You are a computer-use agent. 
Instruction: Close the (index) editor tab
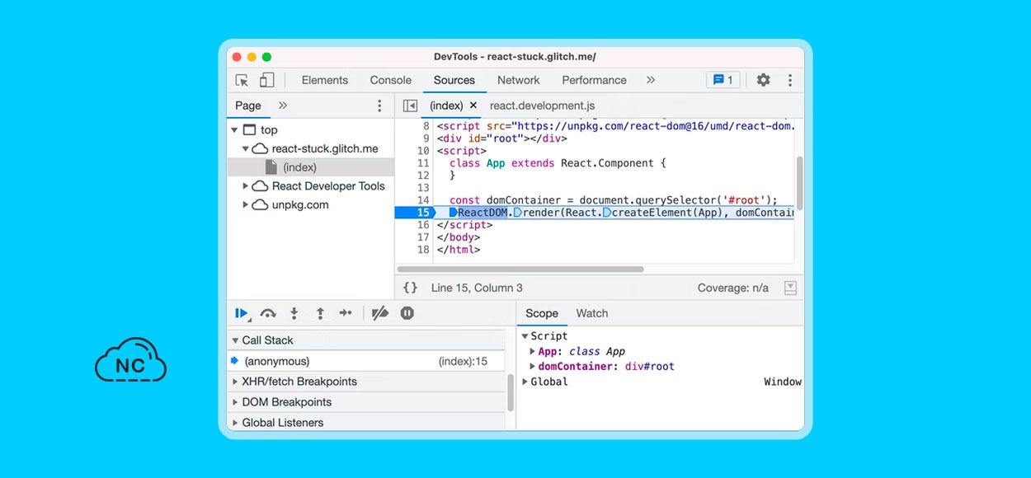click(473, 105)
